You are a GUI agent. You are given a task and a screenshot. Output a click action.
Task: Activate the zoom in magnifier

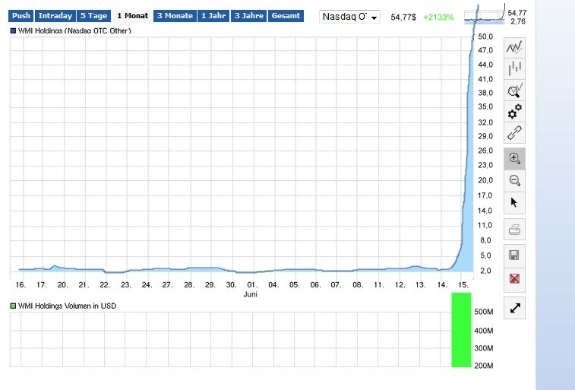[x=514, y=159]
